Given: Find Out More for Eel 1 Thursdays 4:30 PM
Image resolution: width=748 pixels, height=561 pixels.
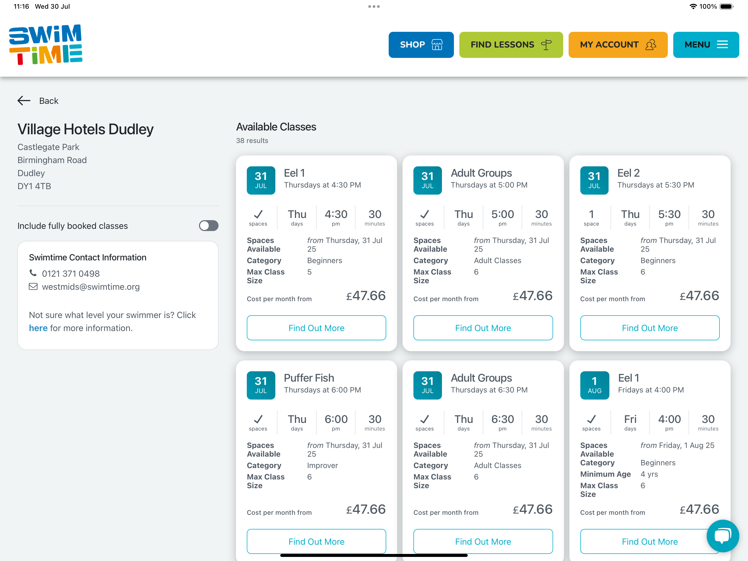Looking at the screenshot, I should tap(316, 328).
